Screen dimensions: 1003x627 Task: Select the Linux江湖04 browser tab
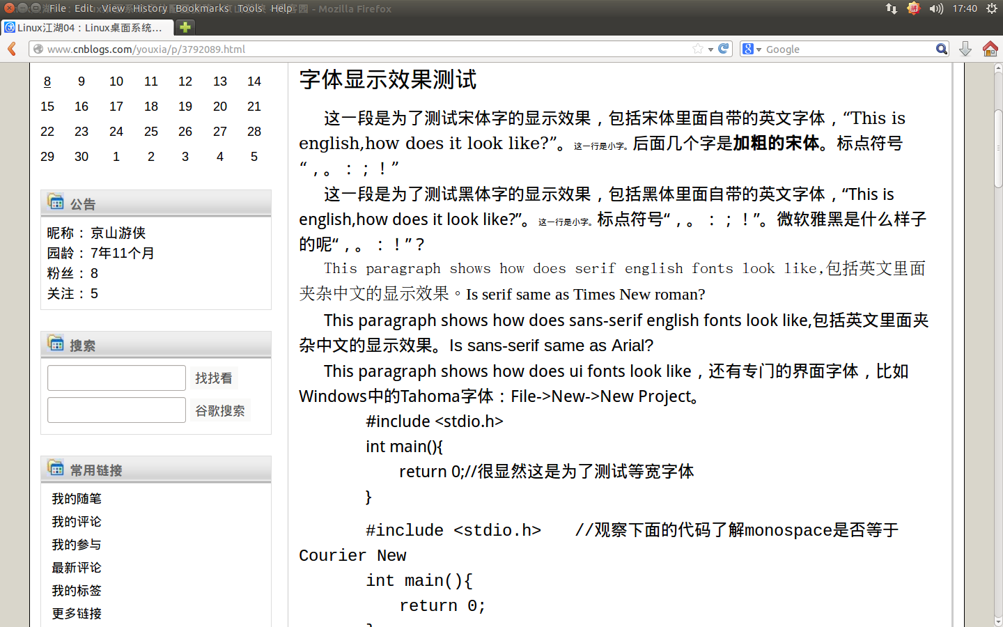[x=88, y=27]
